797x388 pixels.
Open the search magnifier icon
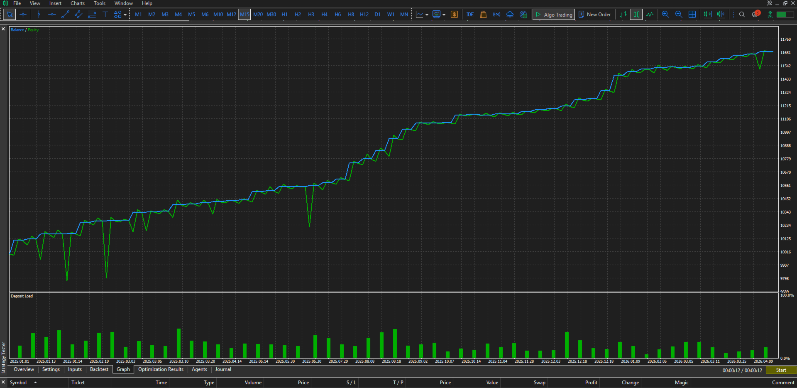coord(742,15)
